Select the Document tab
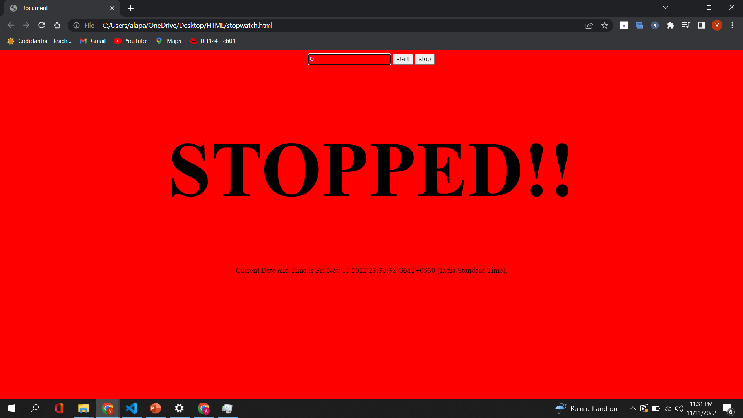Image resolution: width=743 pixels, height=418 pixels. click(58, 8)
